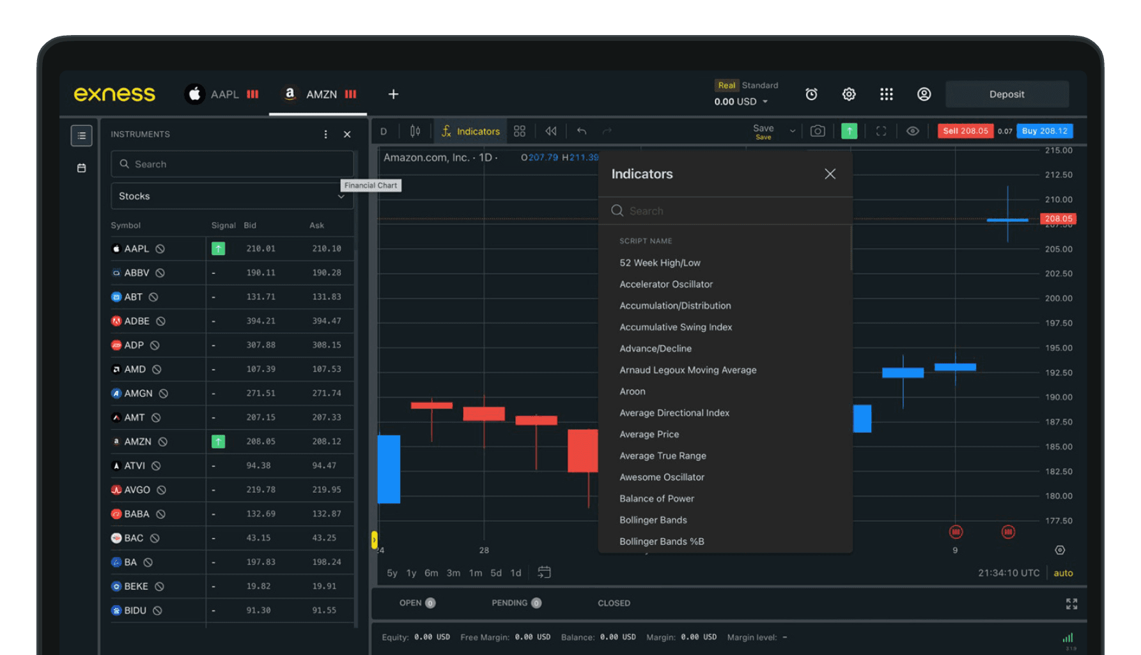
Task: Take chart snapshot with camera icon
Action: click(817, 131)
